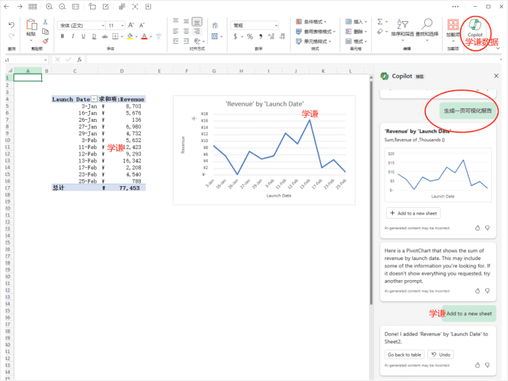Screen dimensions: 508x381
Task: Open the AutoSum menu
Action: pyautogui.click(x=382, y=22)
